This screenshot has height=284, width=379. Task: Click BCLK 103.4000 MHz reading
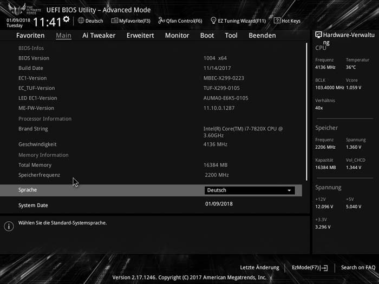click(x=329, y=88)
